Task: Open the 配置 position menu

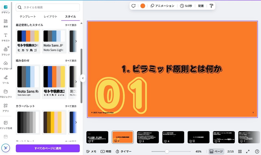Action: 201,6
